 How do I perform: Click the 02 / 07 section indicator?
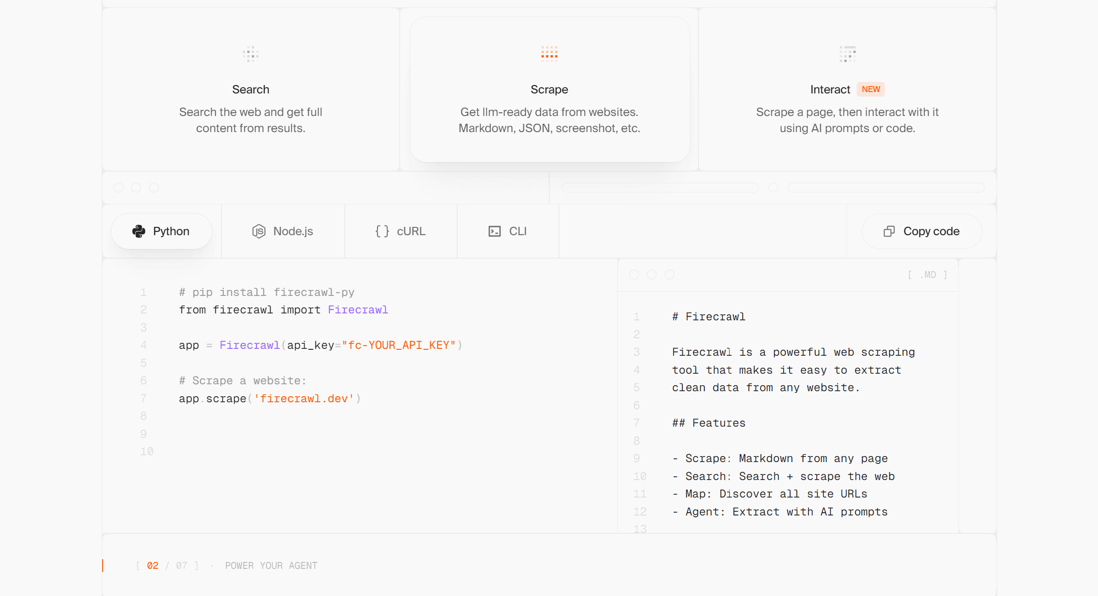click(x=167, y=566)
